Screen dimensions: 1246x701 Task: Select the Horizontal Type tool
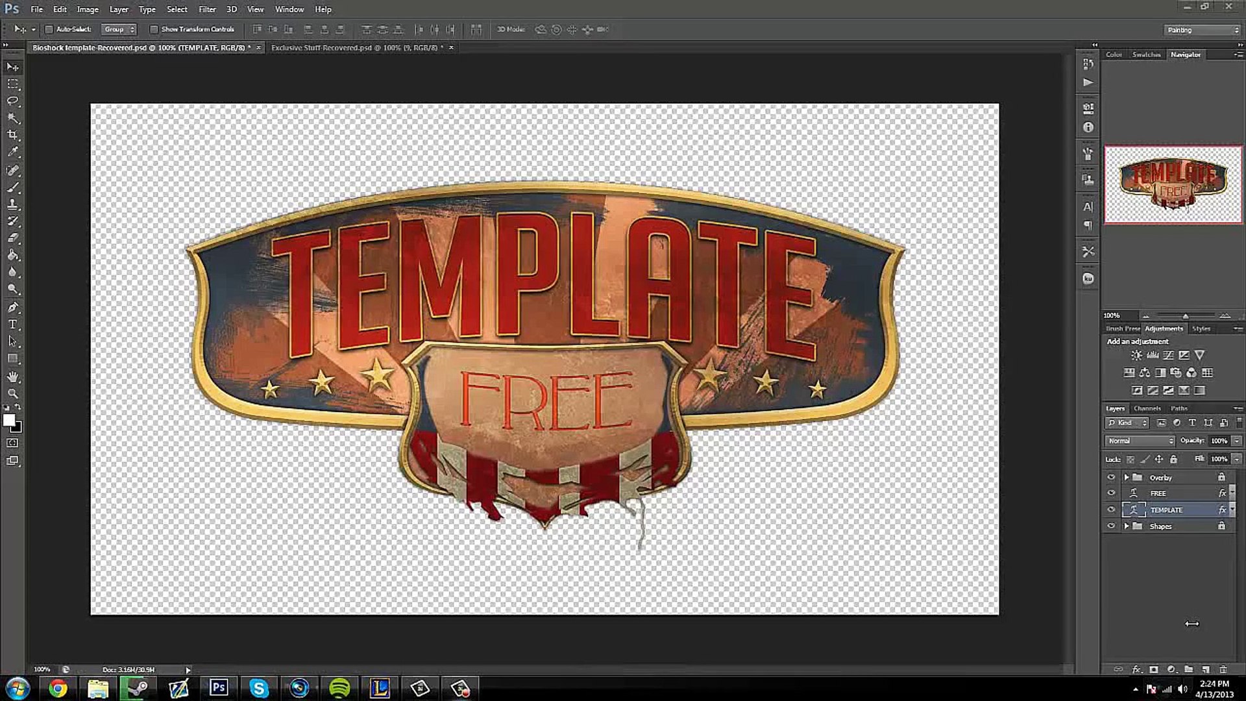pos(12,325)
